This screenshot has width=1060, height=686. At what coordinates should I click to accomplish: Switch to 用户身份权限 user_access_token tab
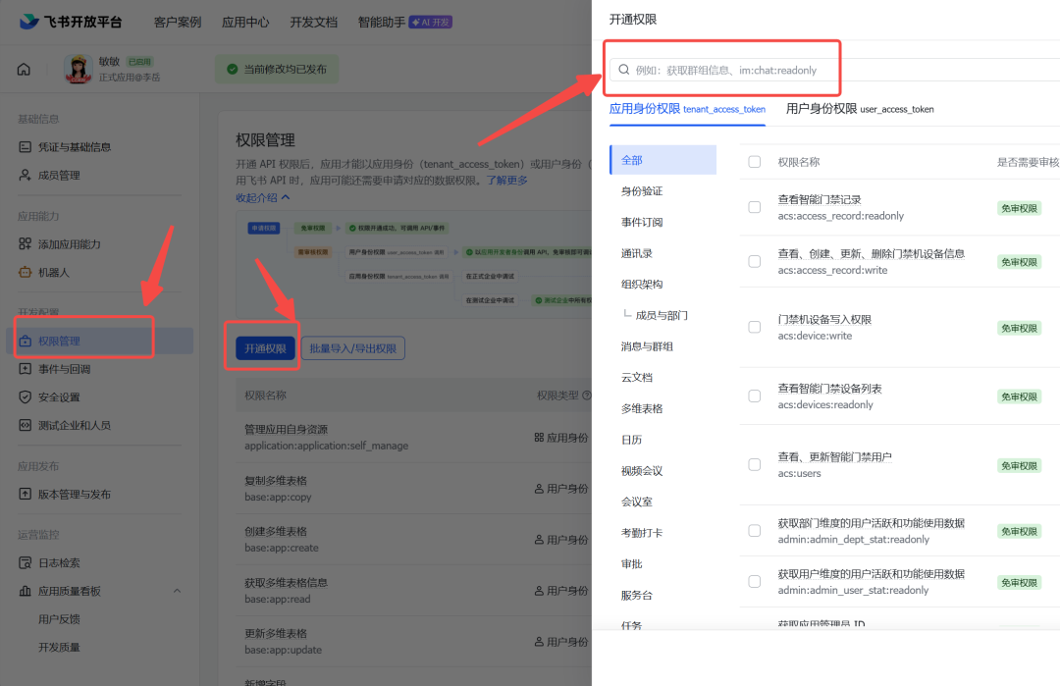pyautogui.click(x=860, y=109)
